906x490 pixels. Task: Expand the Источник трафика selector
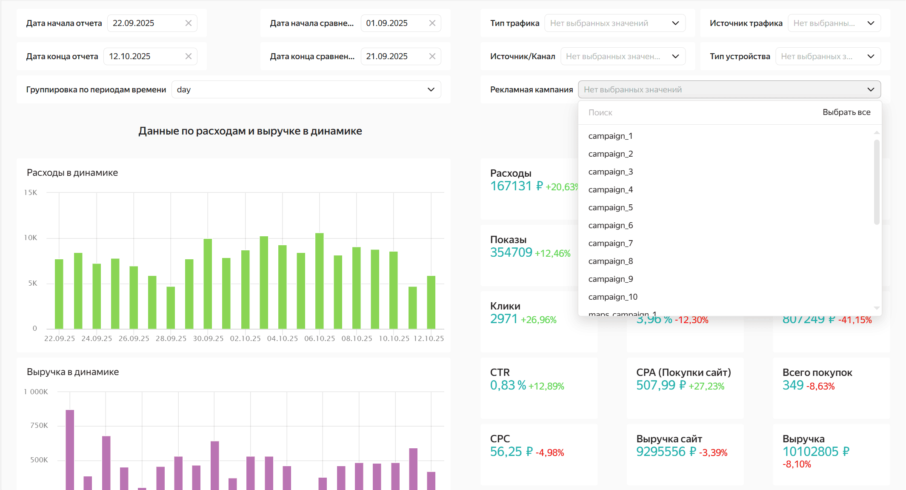pyautogui.click(x=833, y=23)
